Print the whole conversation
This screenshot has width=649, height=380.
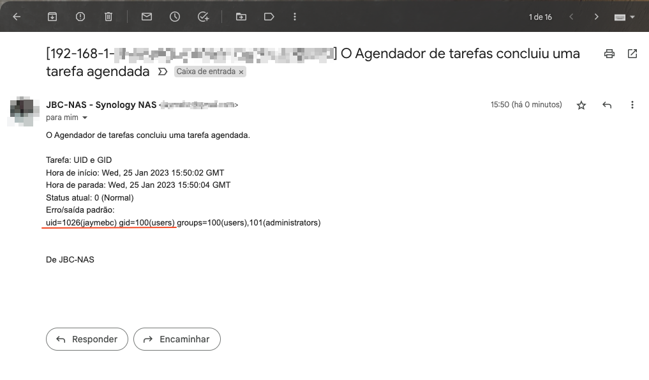pyautogui.click(x=609, y=54)
